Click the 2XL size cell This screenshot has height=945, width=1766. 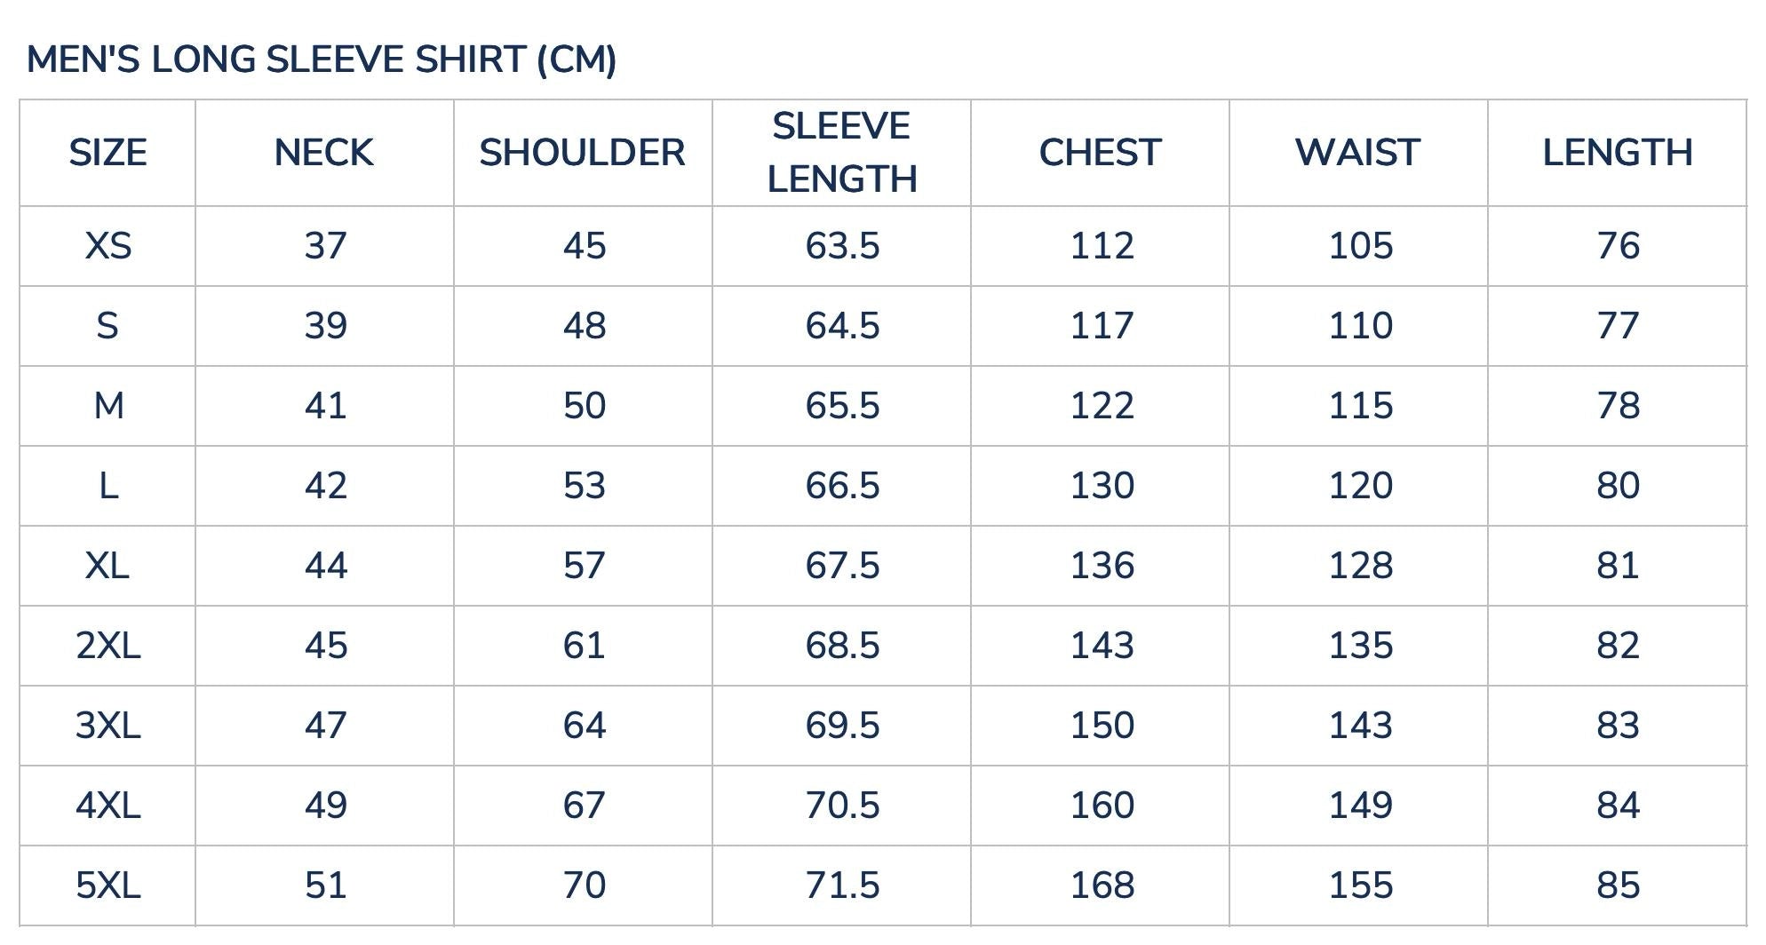[107, 646]
